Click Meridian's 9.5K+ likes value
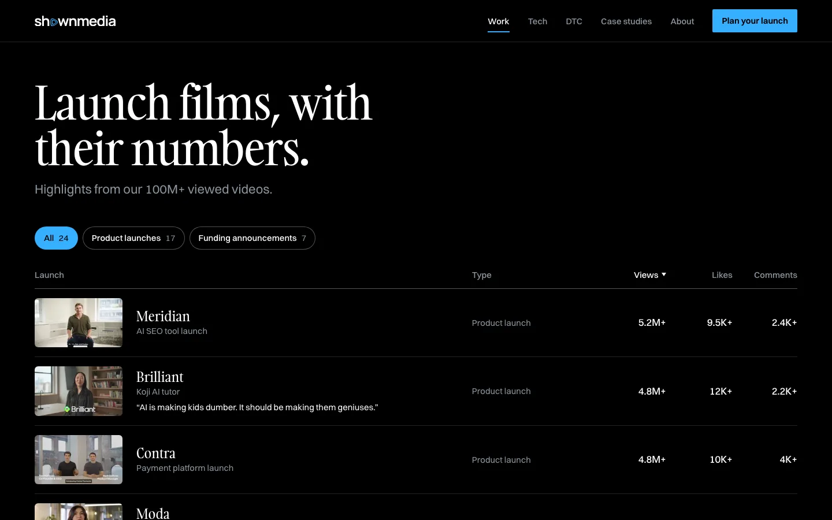 pyautogui.click(x=720, y=322)
